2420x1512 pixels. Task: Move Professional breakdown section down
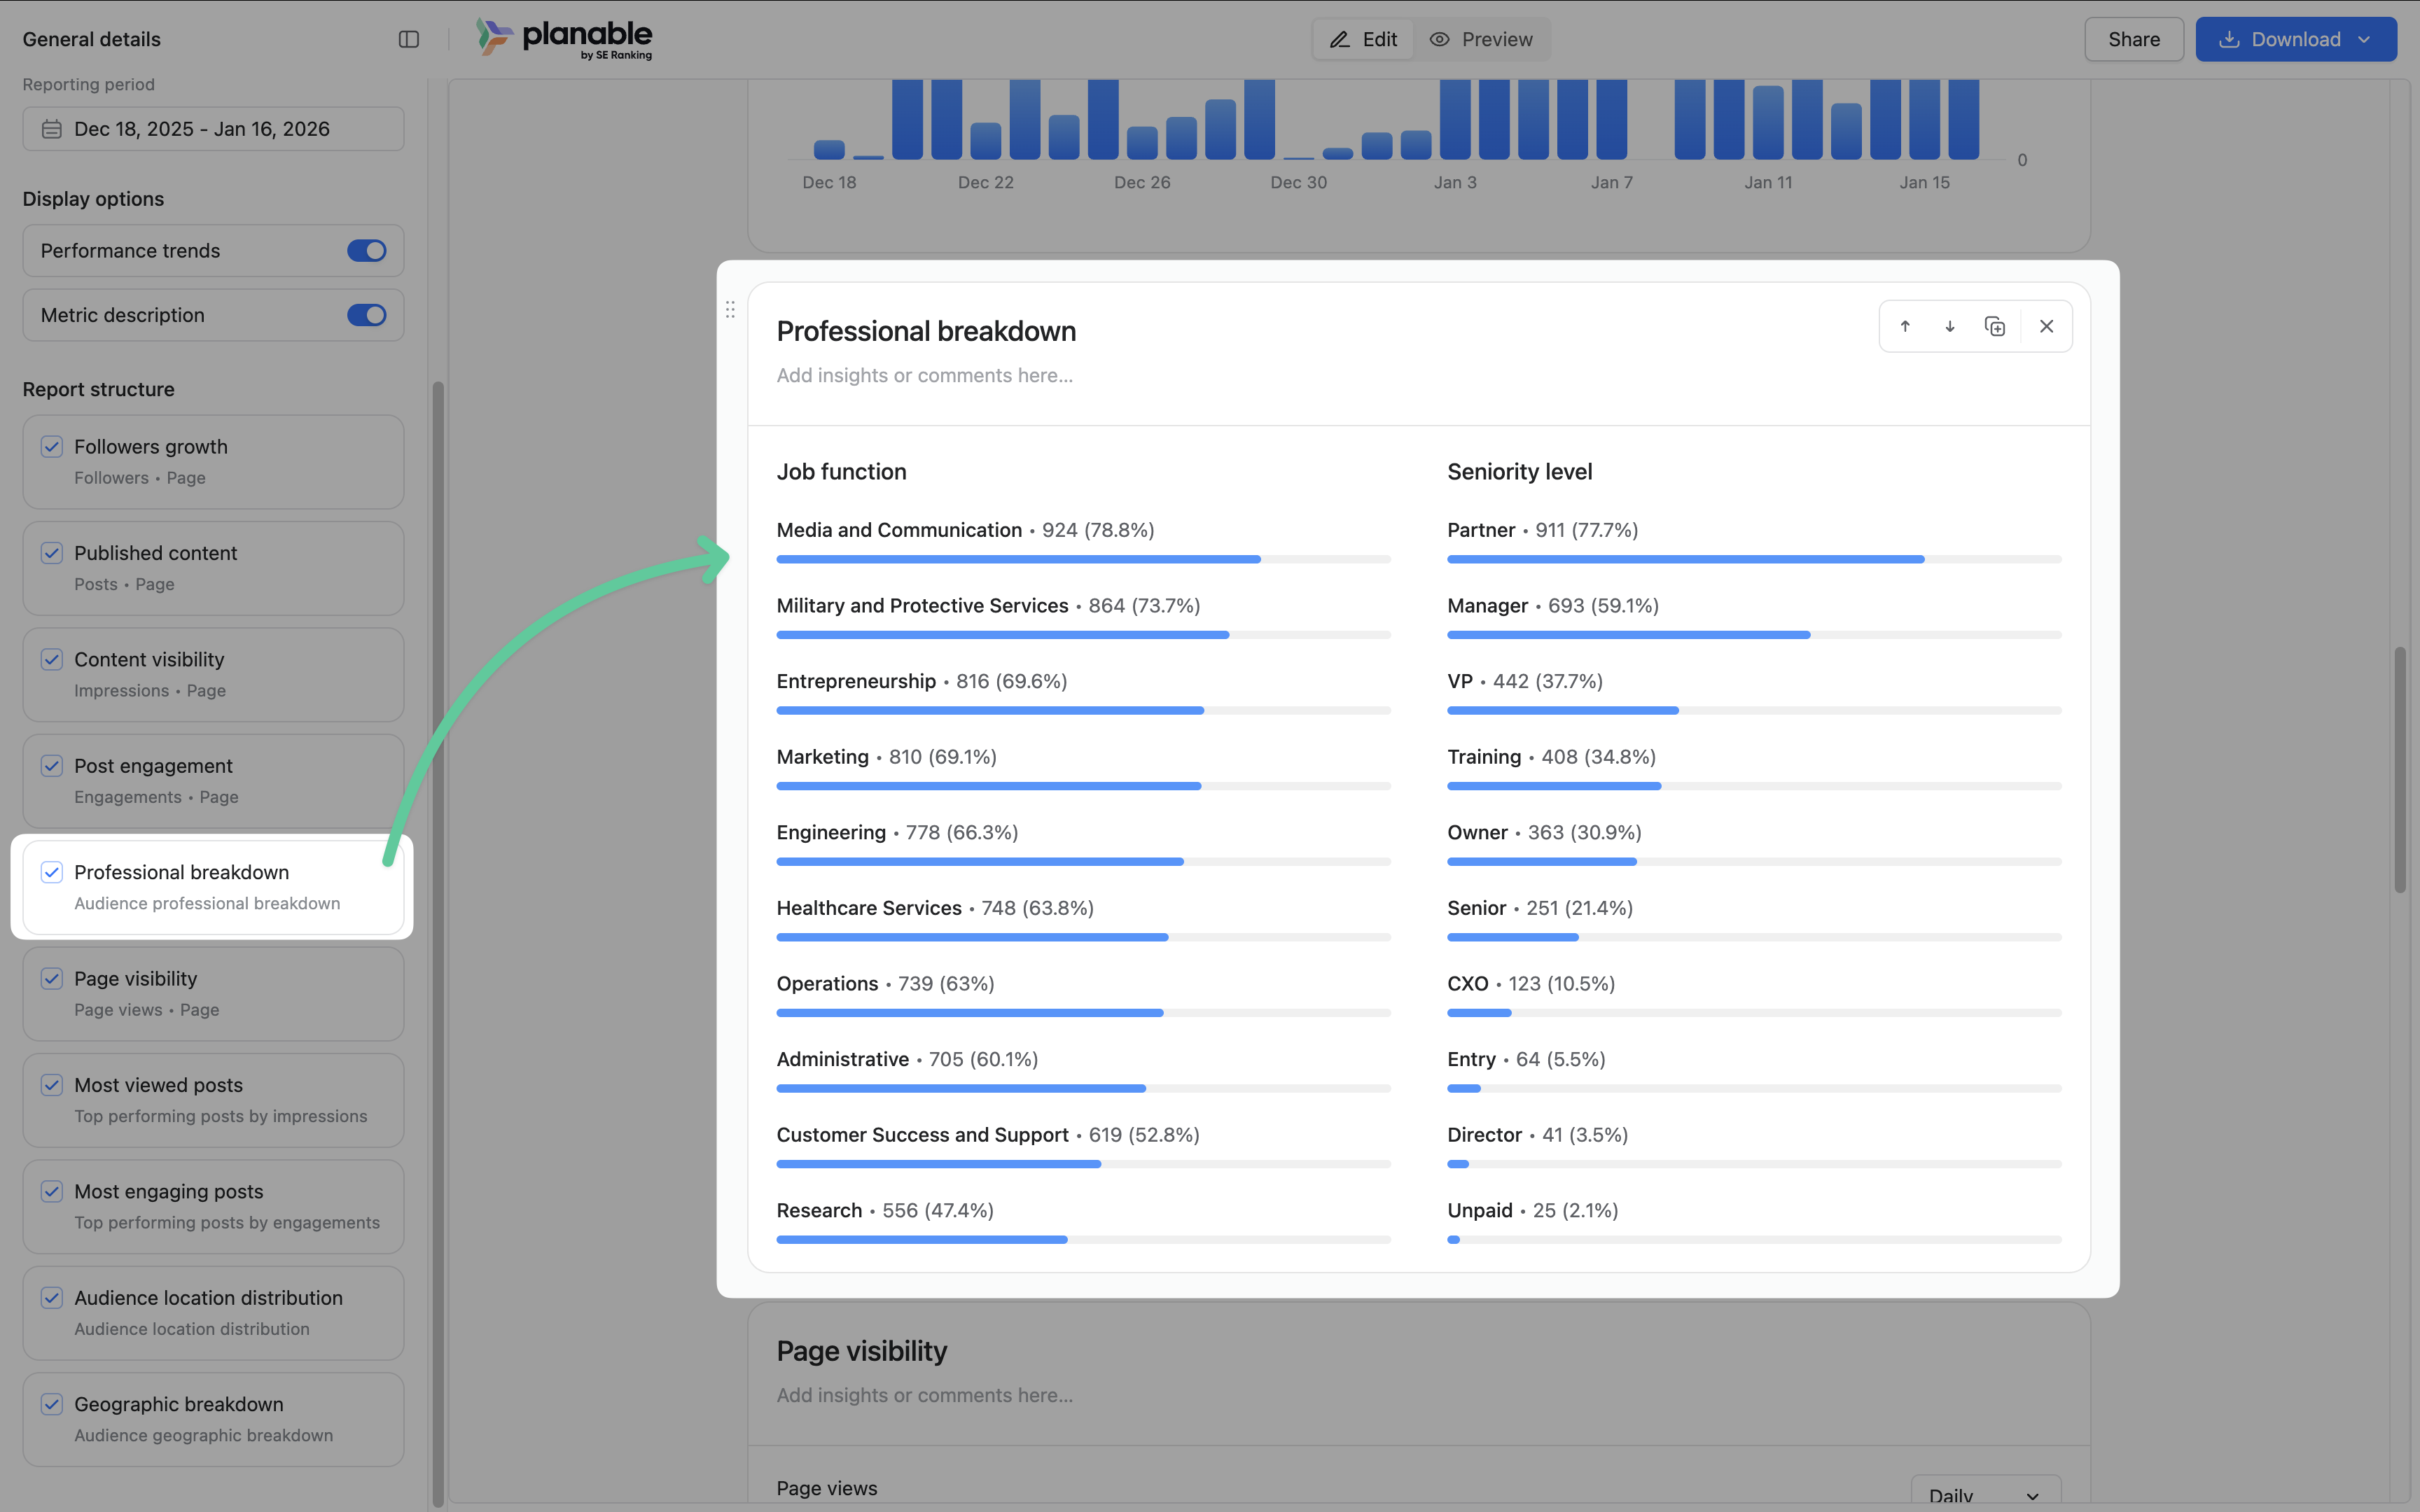(1949, 326)
